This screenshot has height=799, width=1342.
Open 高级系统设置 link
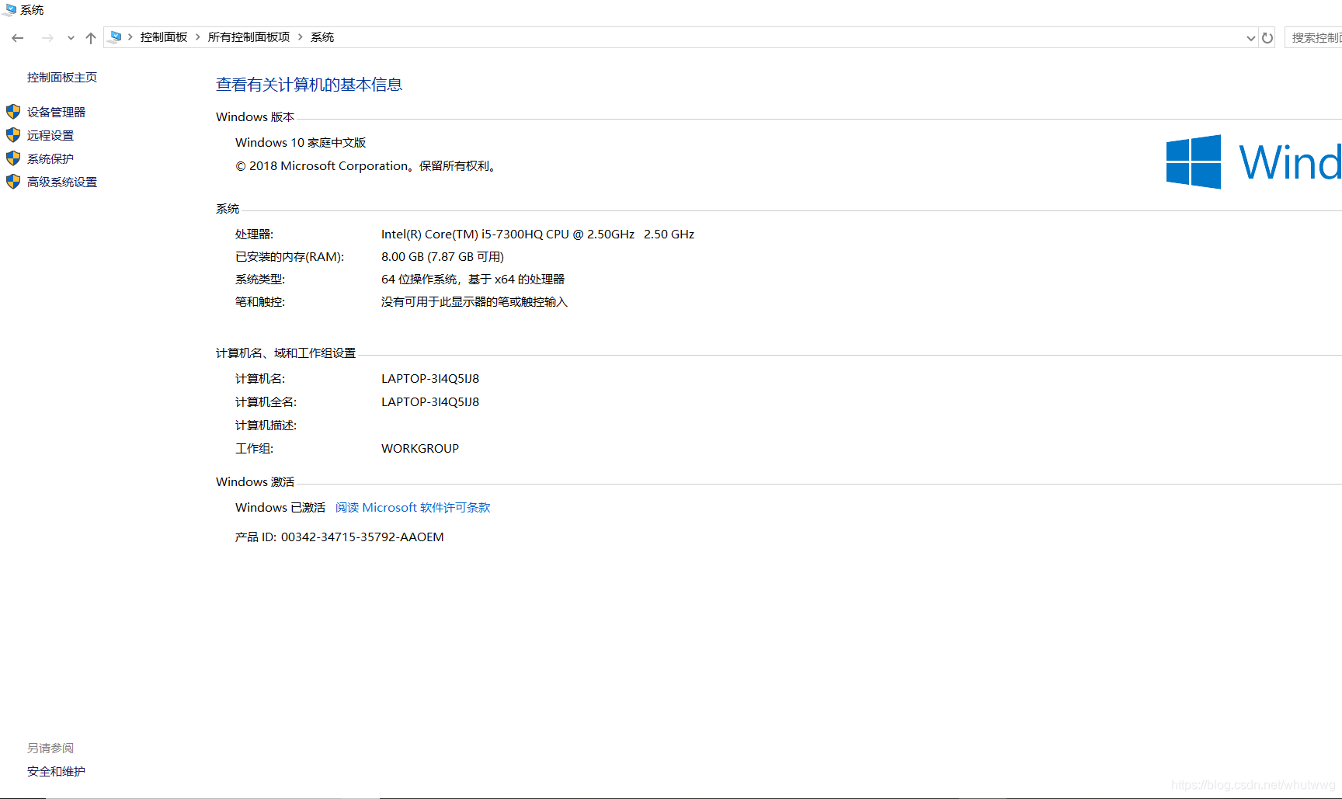(62, 182)
